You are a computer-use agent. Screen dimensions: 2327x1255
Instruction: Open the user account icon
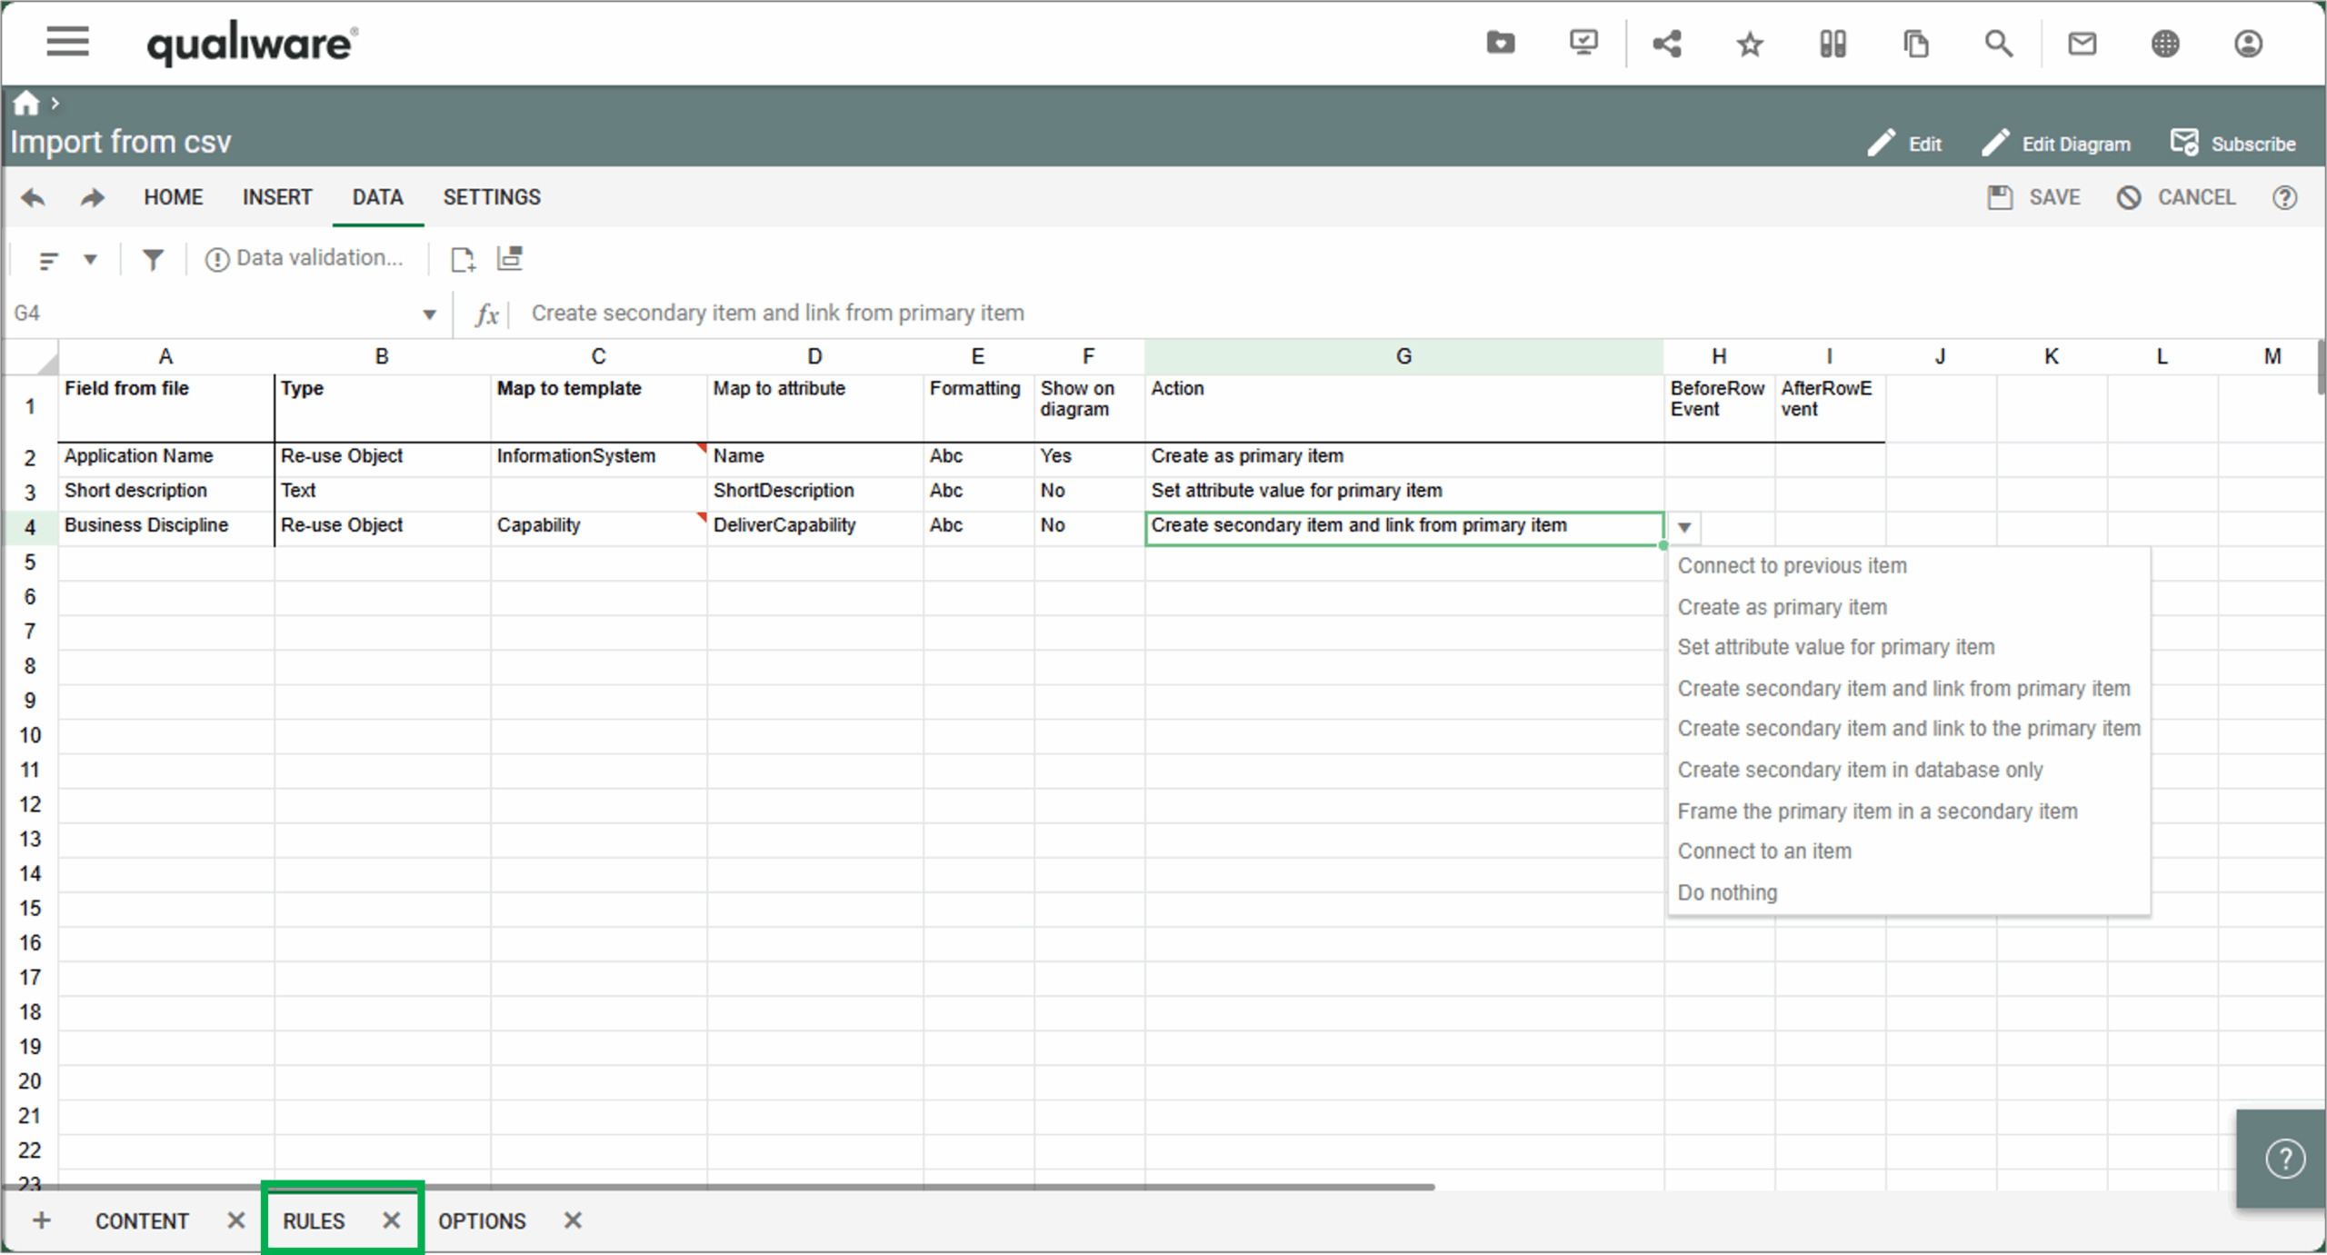point(2248,44)
